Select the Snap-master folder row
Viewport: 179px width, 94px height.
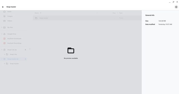[87, 18]
